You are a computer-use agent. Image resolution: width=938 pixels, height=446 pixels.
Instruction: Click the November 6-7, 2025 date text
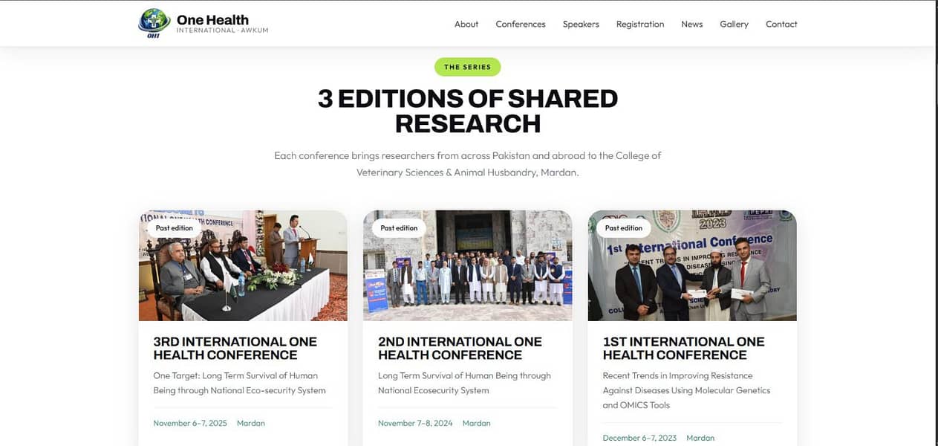point(190,423)
